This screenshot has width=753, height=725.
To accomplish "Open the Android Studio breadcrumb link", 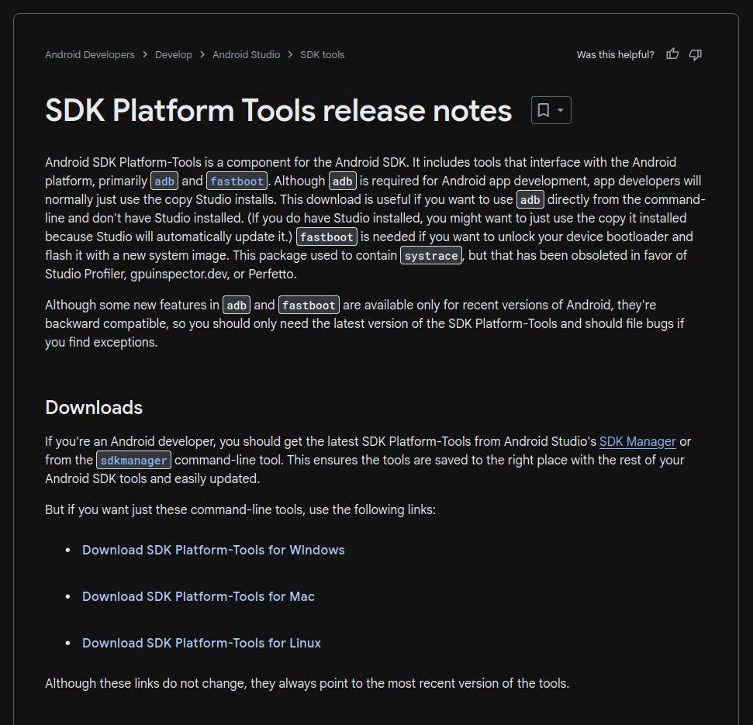I will click(247, 55).
